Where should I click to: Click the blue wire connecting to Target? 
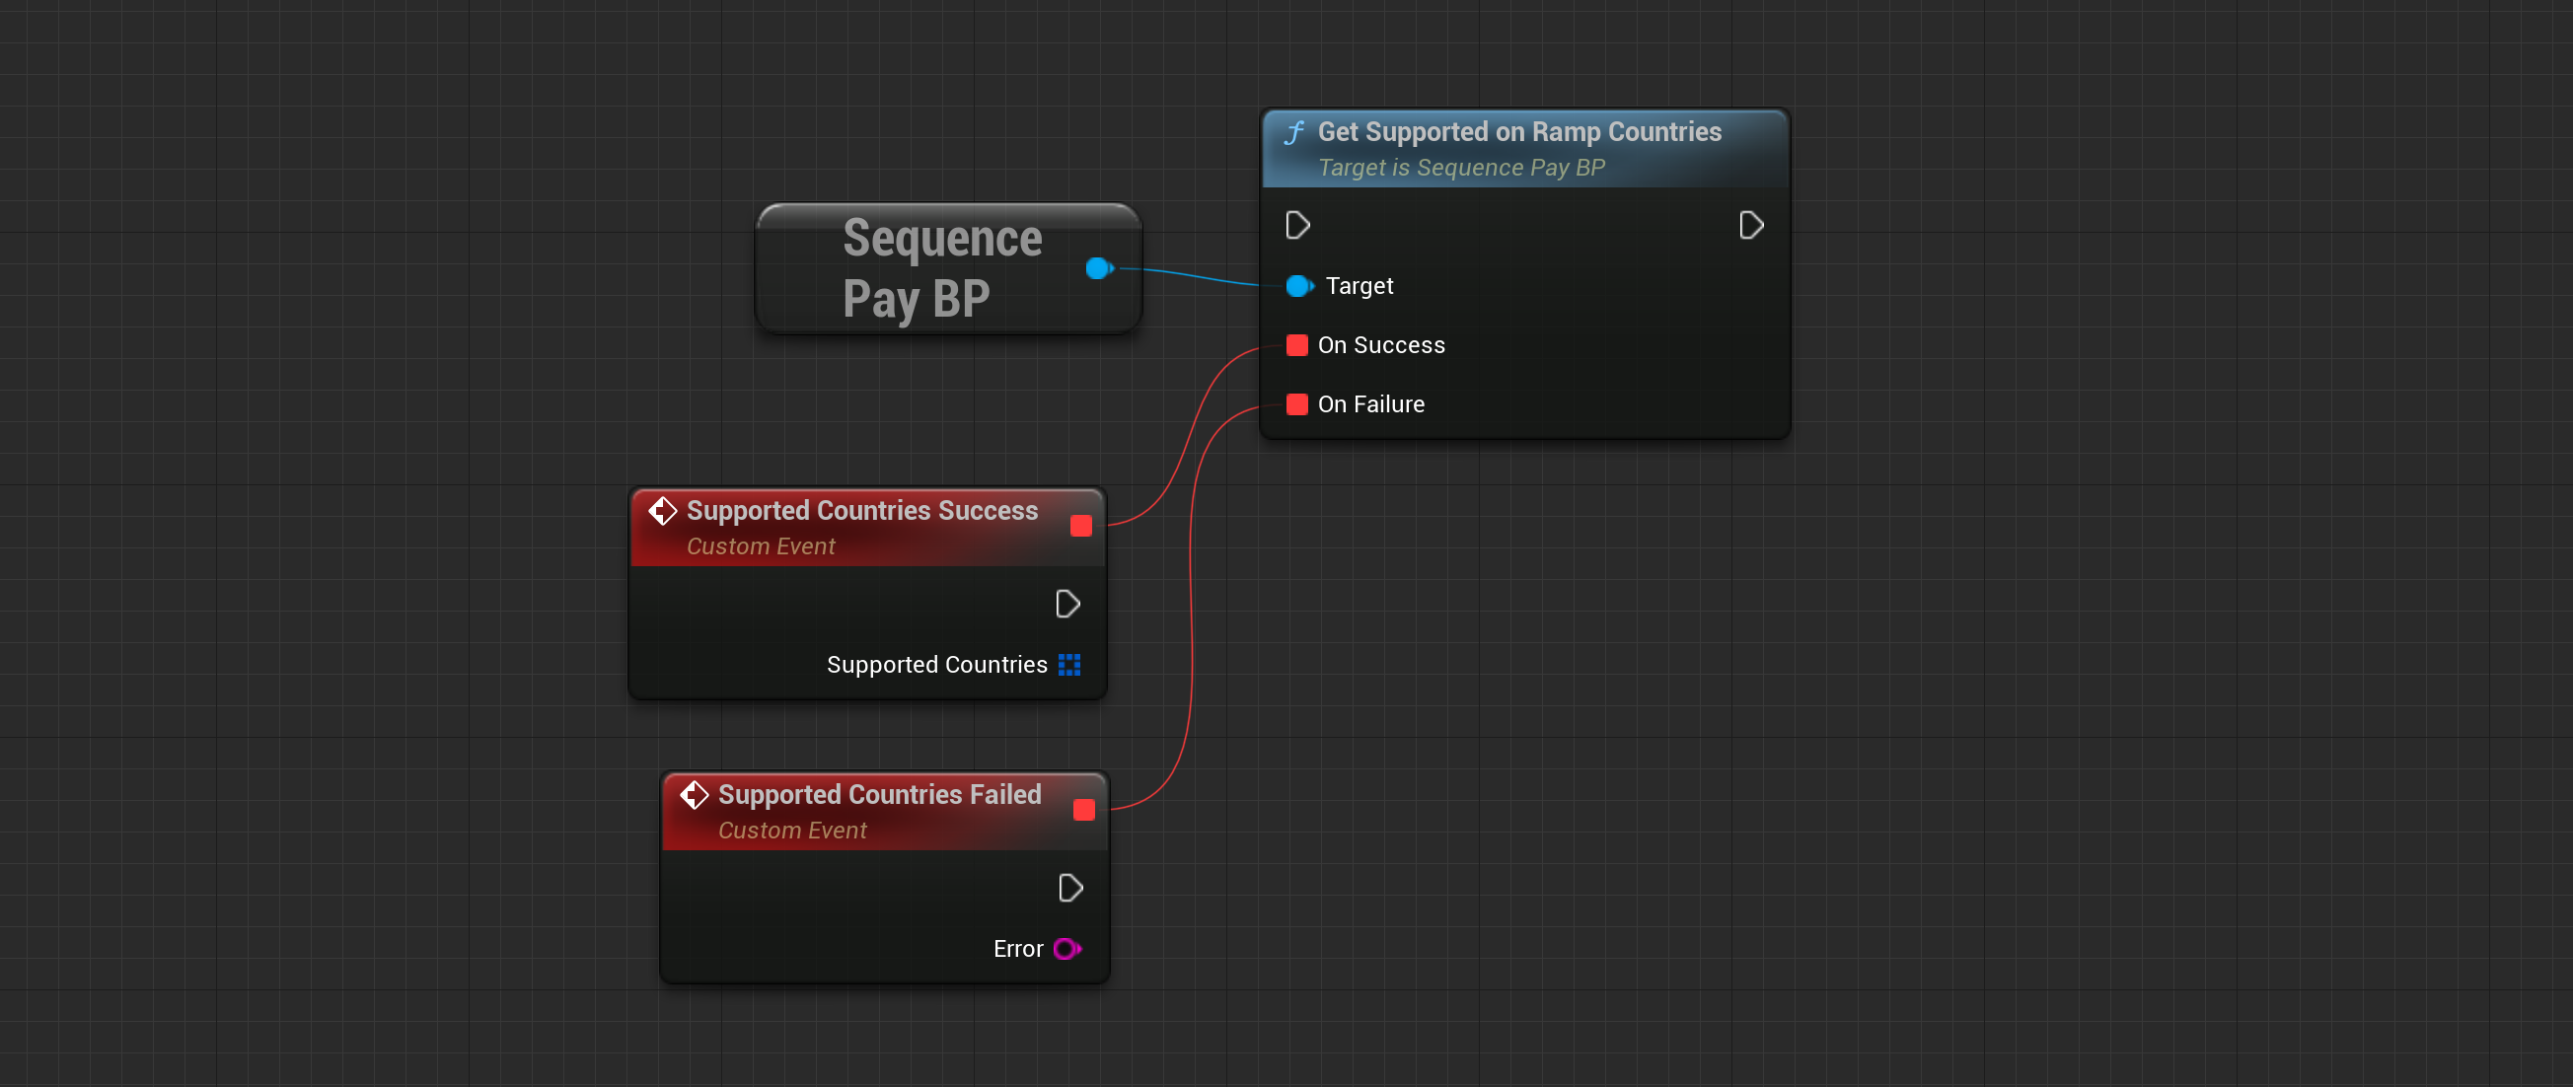click(1194, 276)
